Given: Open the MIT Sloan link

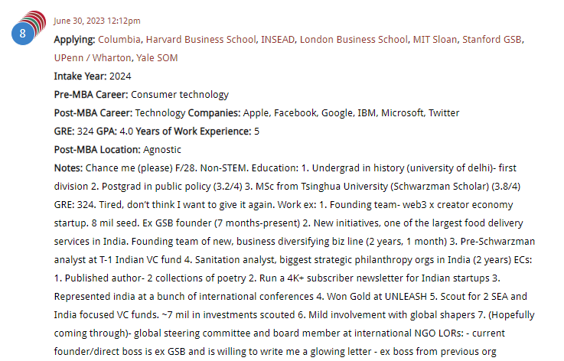Looking at the screenshot, I should (435, 40).
